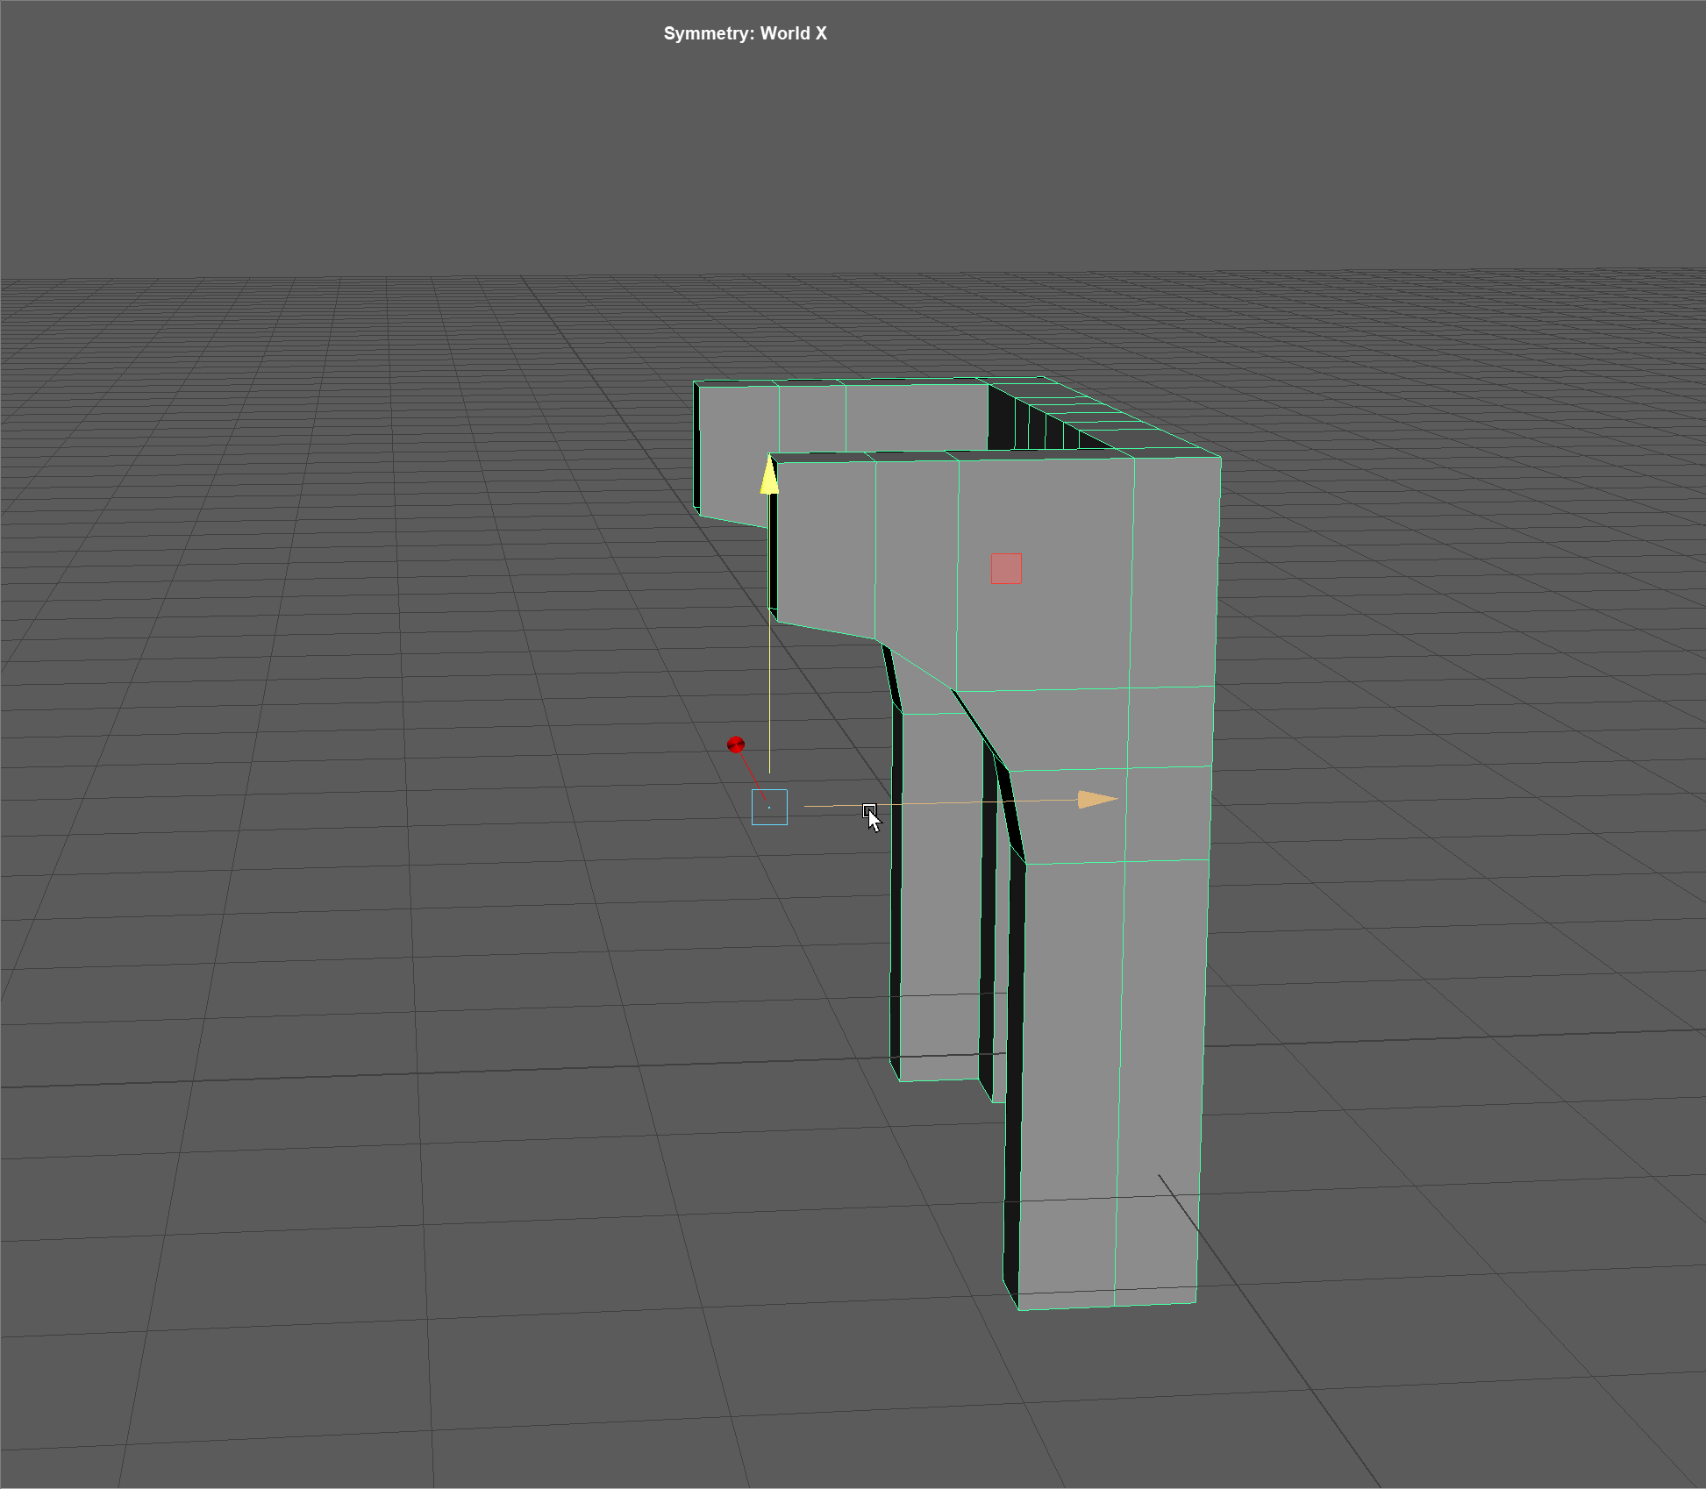Click the Symmetry: World X label
This screenshot has height=1489, width=1706.
point(745,33)
